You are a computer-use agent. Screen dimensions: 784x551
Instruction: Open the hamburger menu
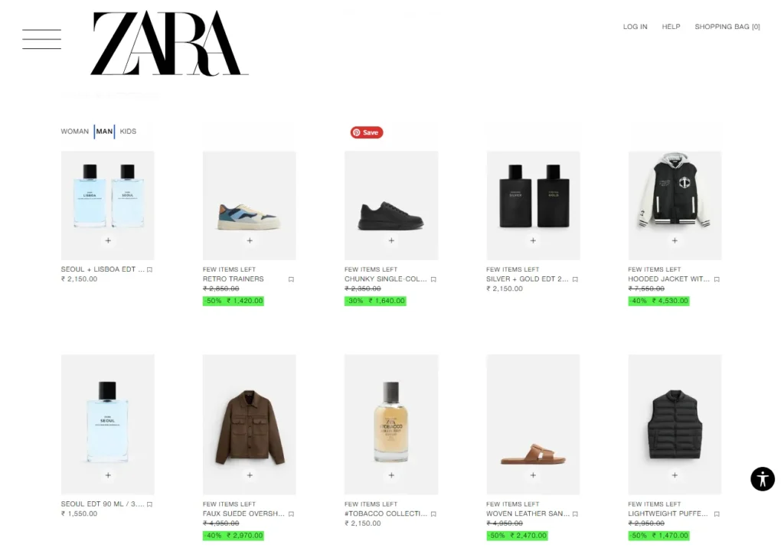pyautogui.click(x=41, y=39)
